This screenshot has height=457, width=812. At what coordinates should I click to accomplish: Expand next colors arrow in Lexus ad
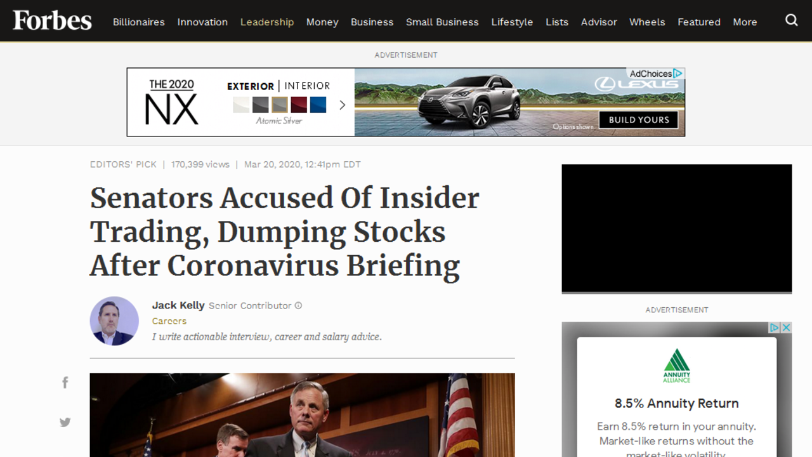click(342, 105)
